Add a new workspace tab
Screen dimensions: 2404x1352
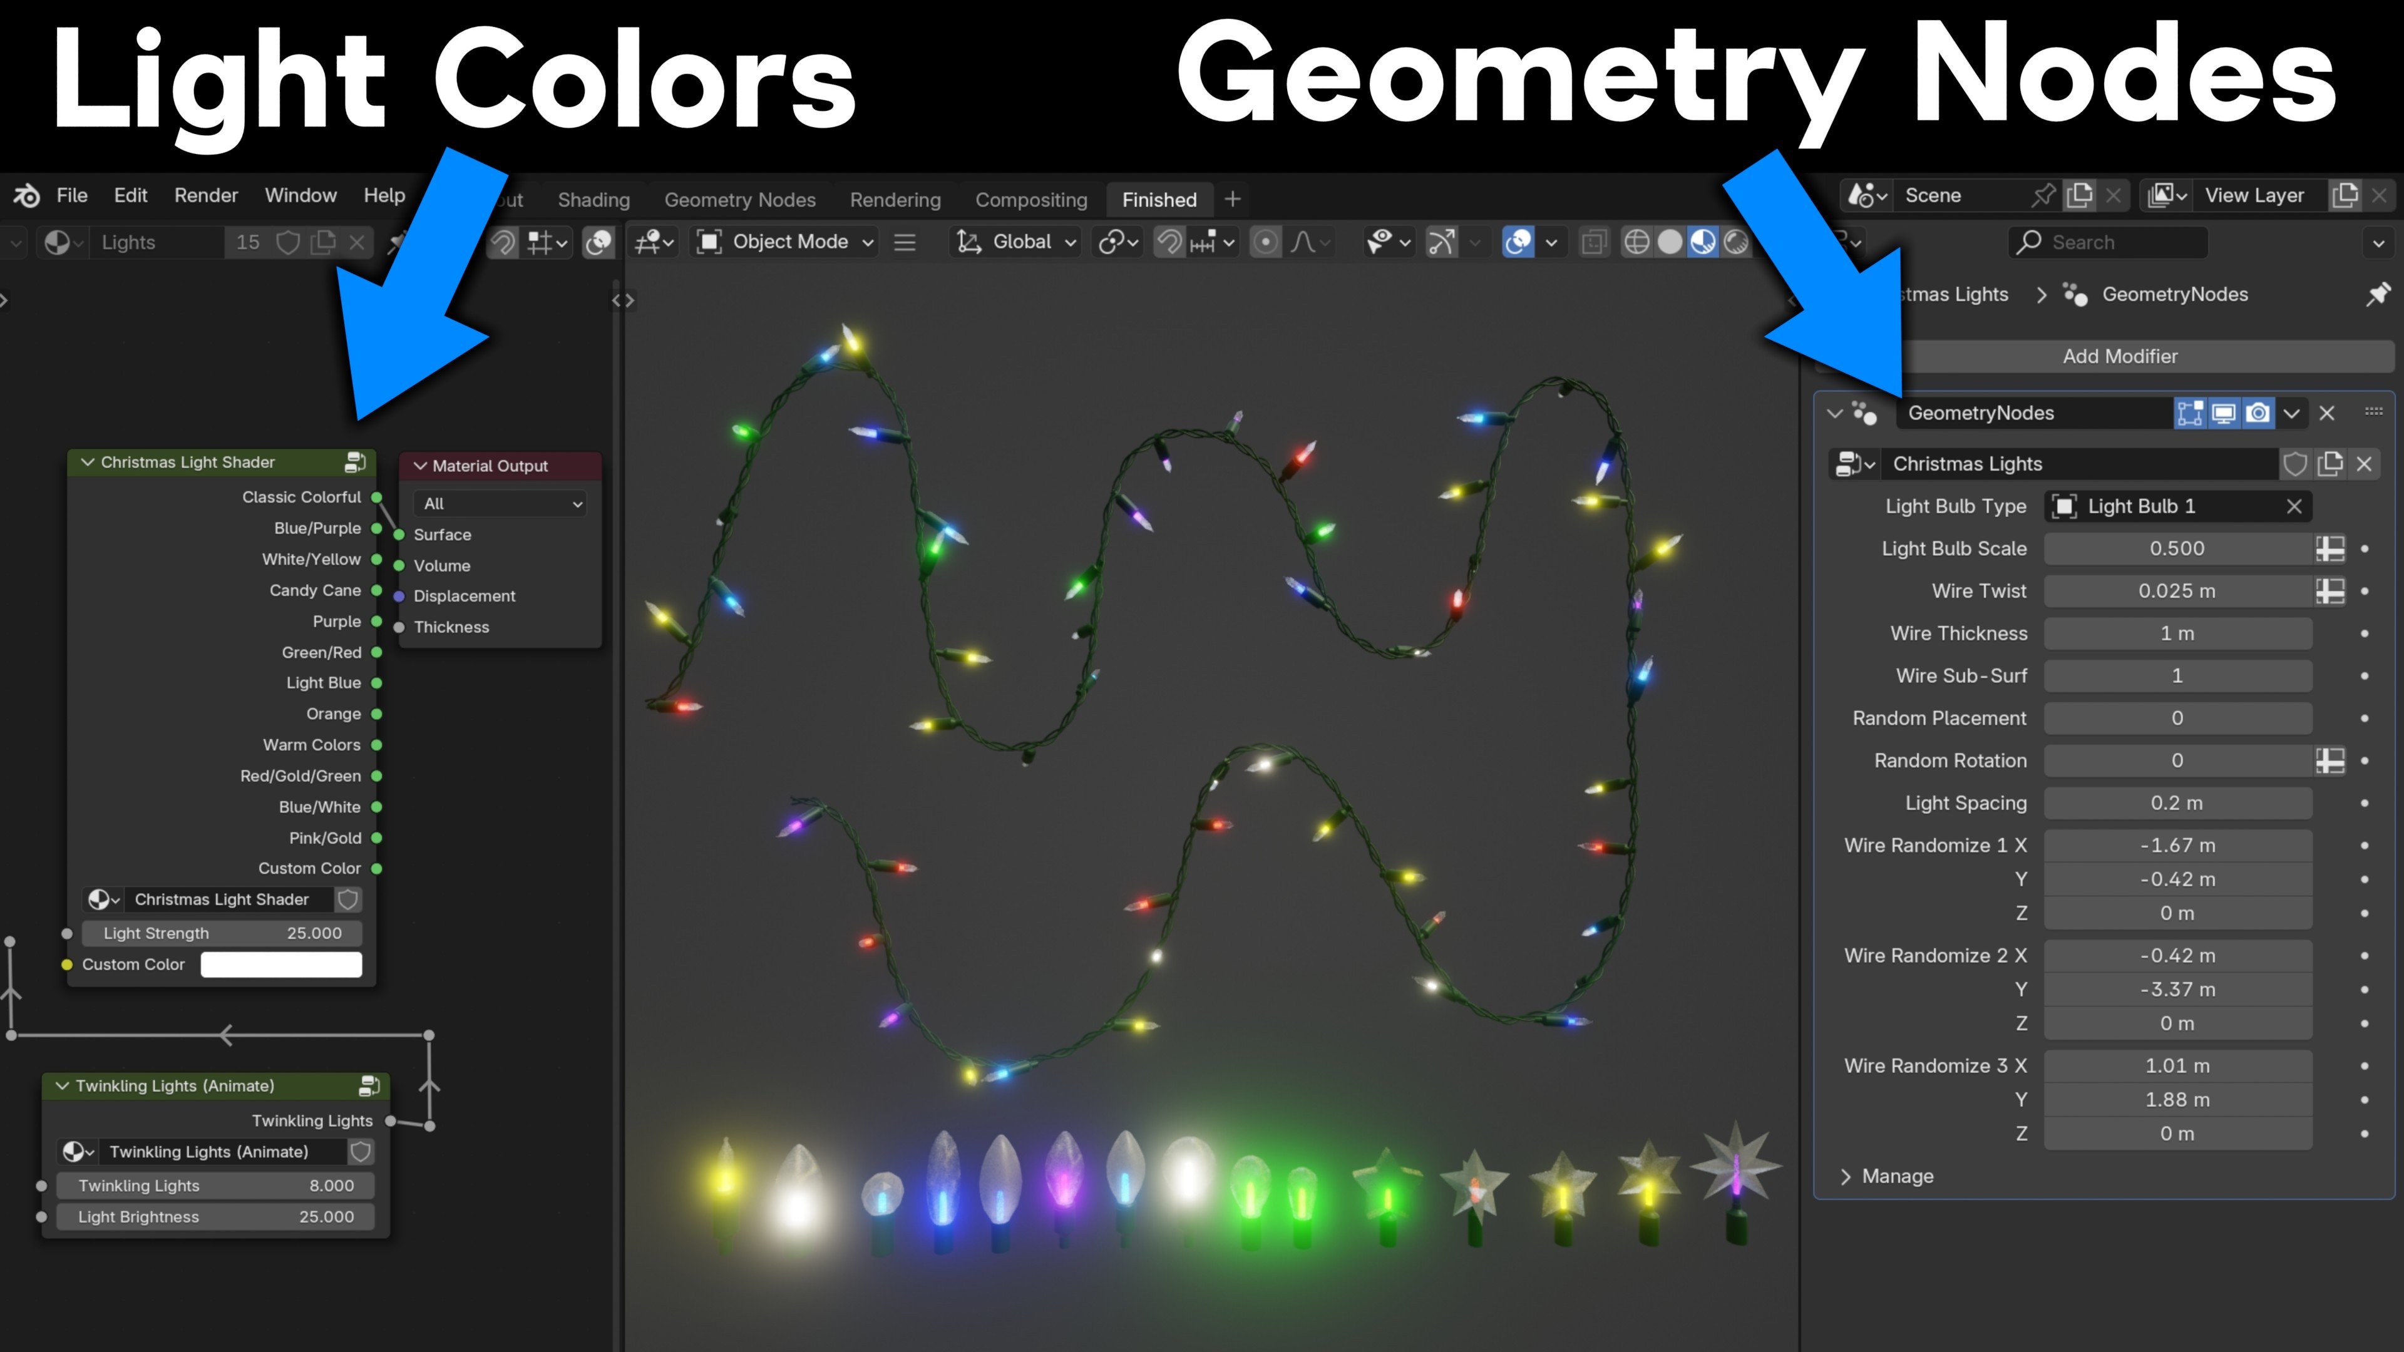[1232, 200]
